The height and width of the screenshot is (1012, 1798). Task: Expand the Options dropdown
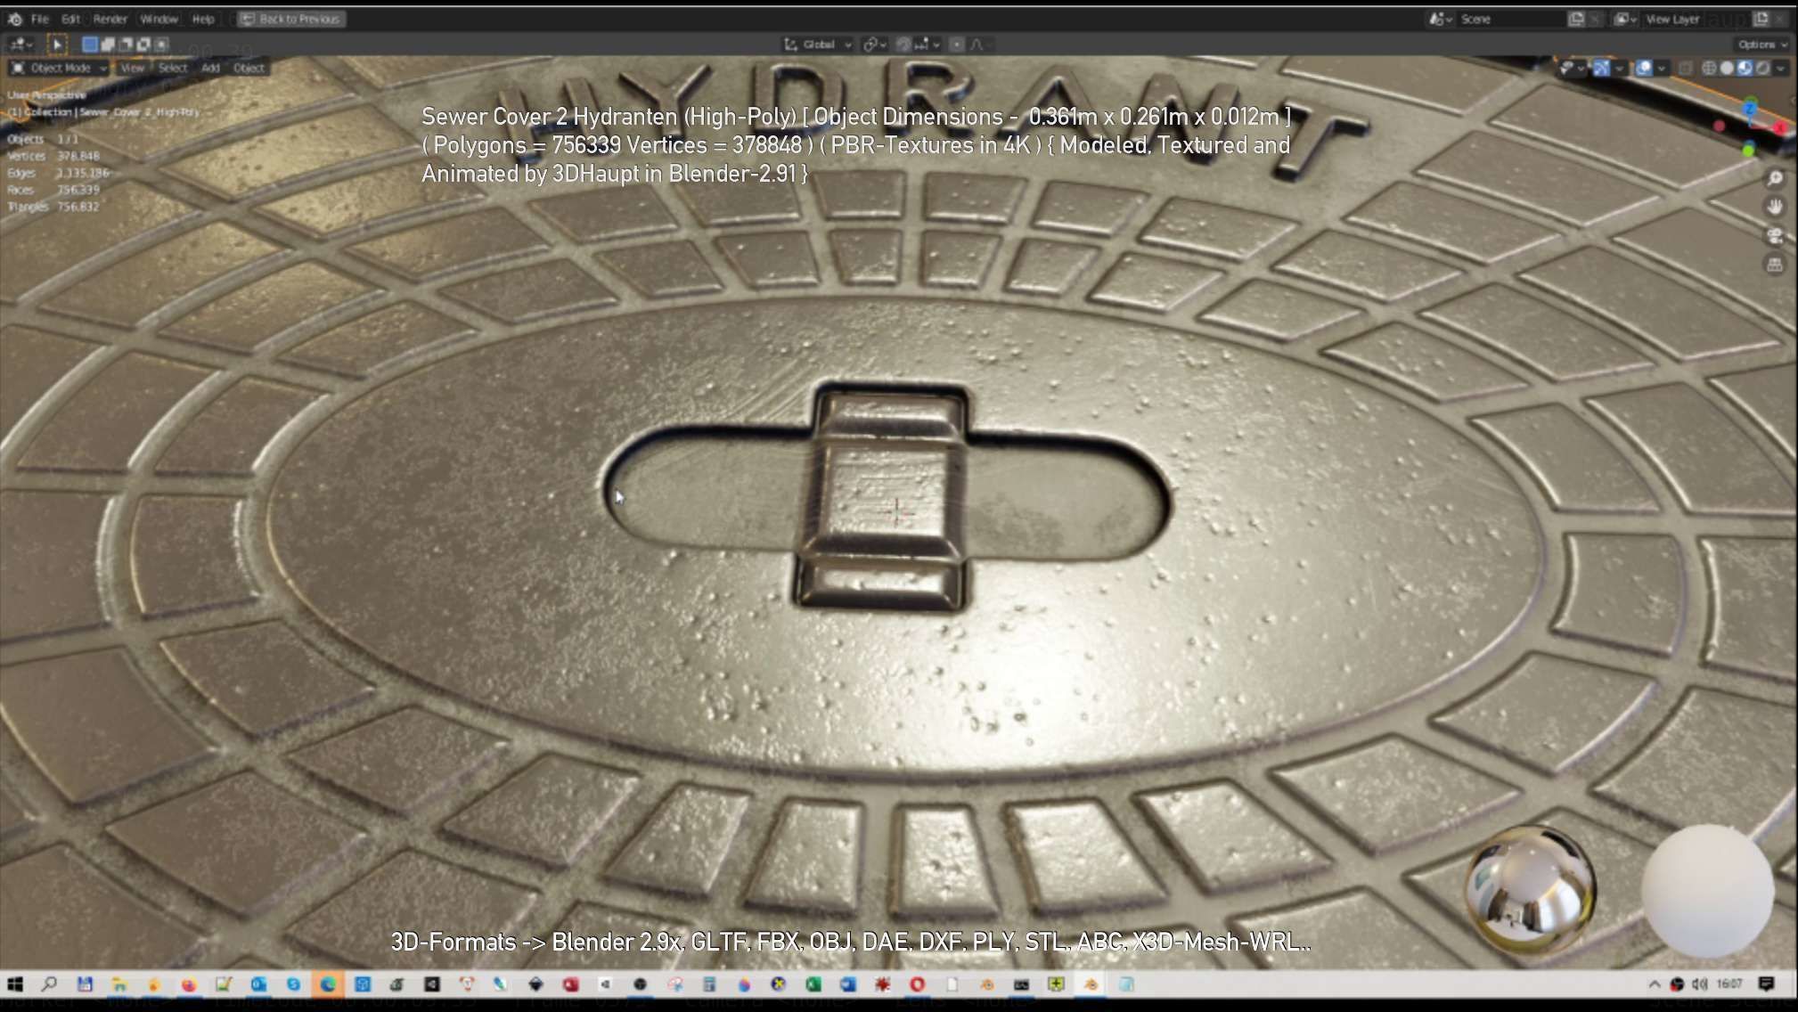click(x=1761, y=45)
